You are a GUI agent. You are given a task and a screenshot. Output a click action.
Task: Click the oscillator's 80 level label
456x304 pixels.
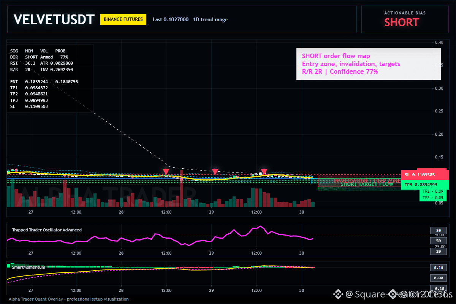click(x=438, y=230)
